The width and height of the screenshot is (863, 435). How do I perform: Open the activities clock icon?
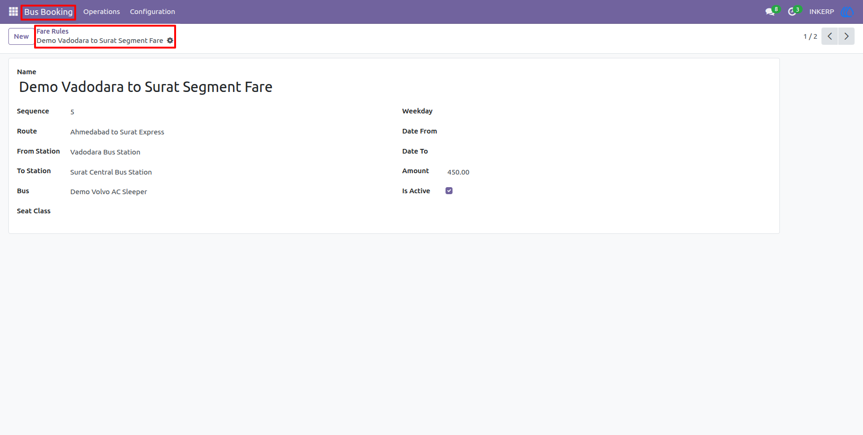pyautogui.click(x=792, y=12)
